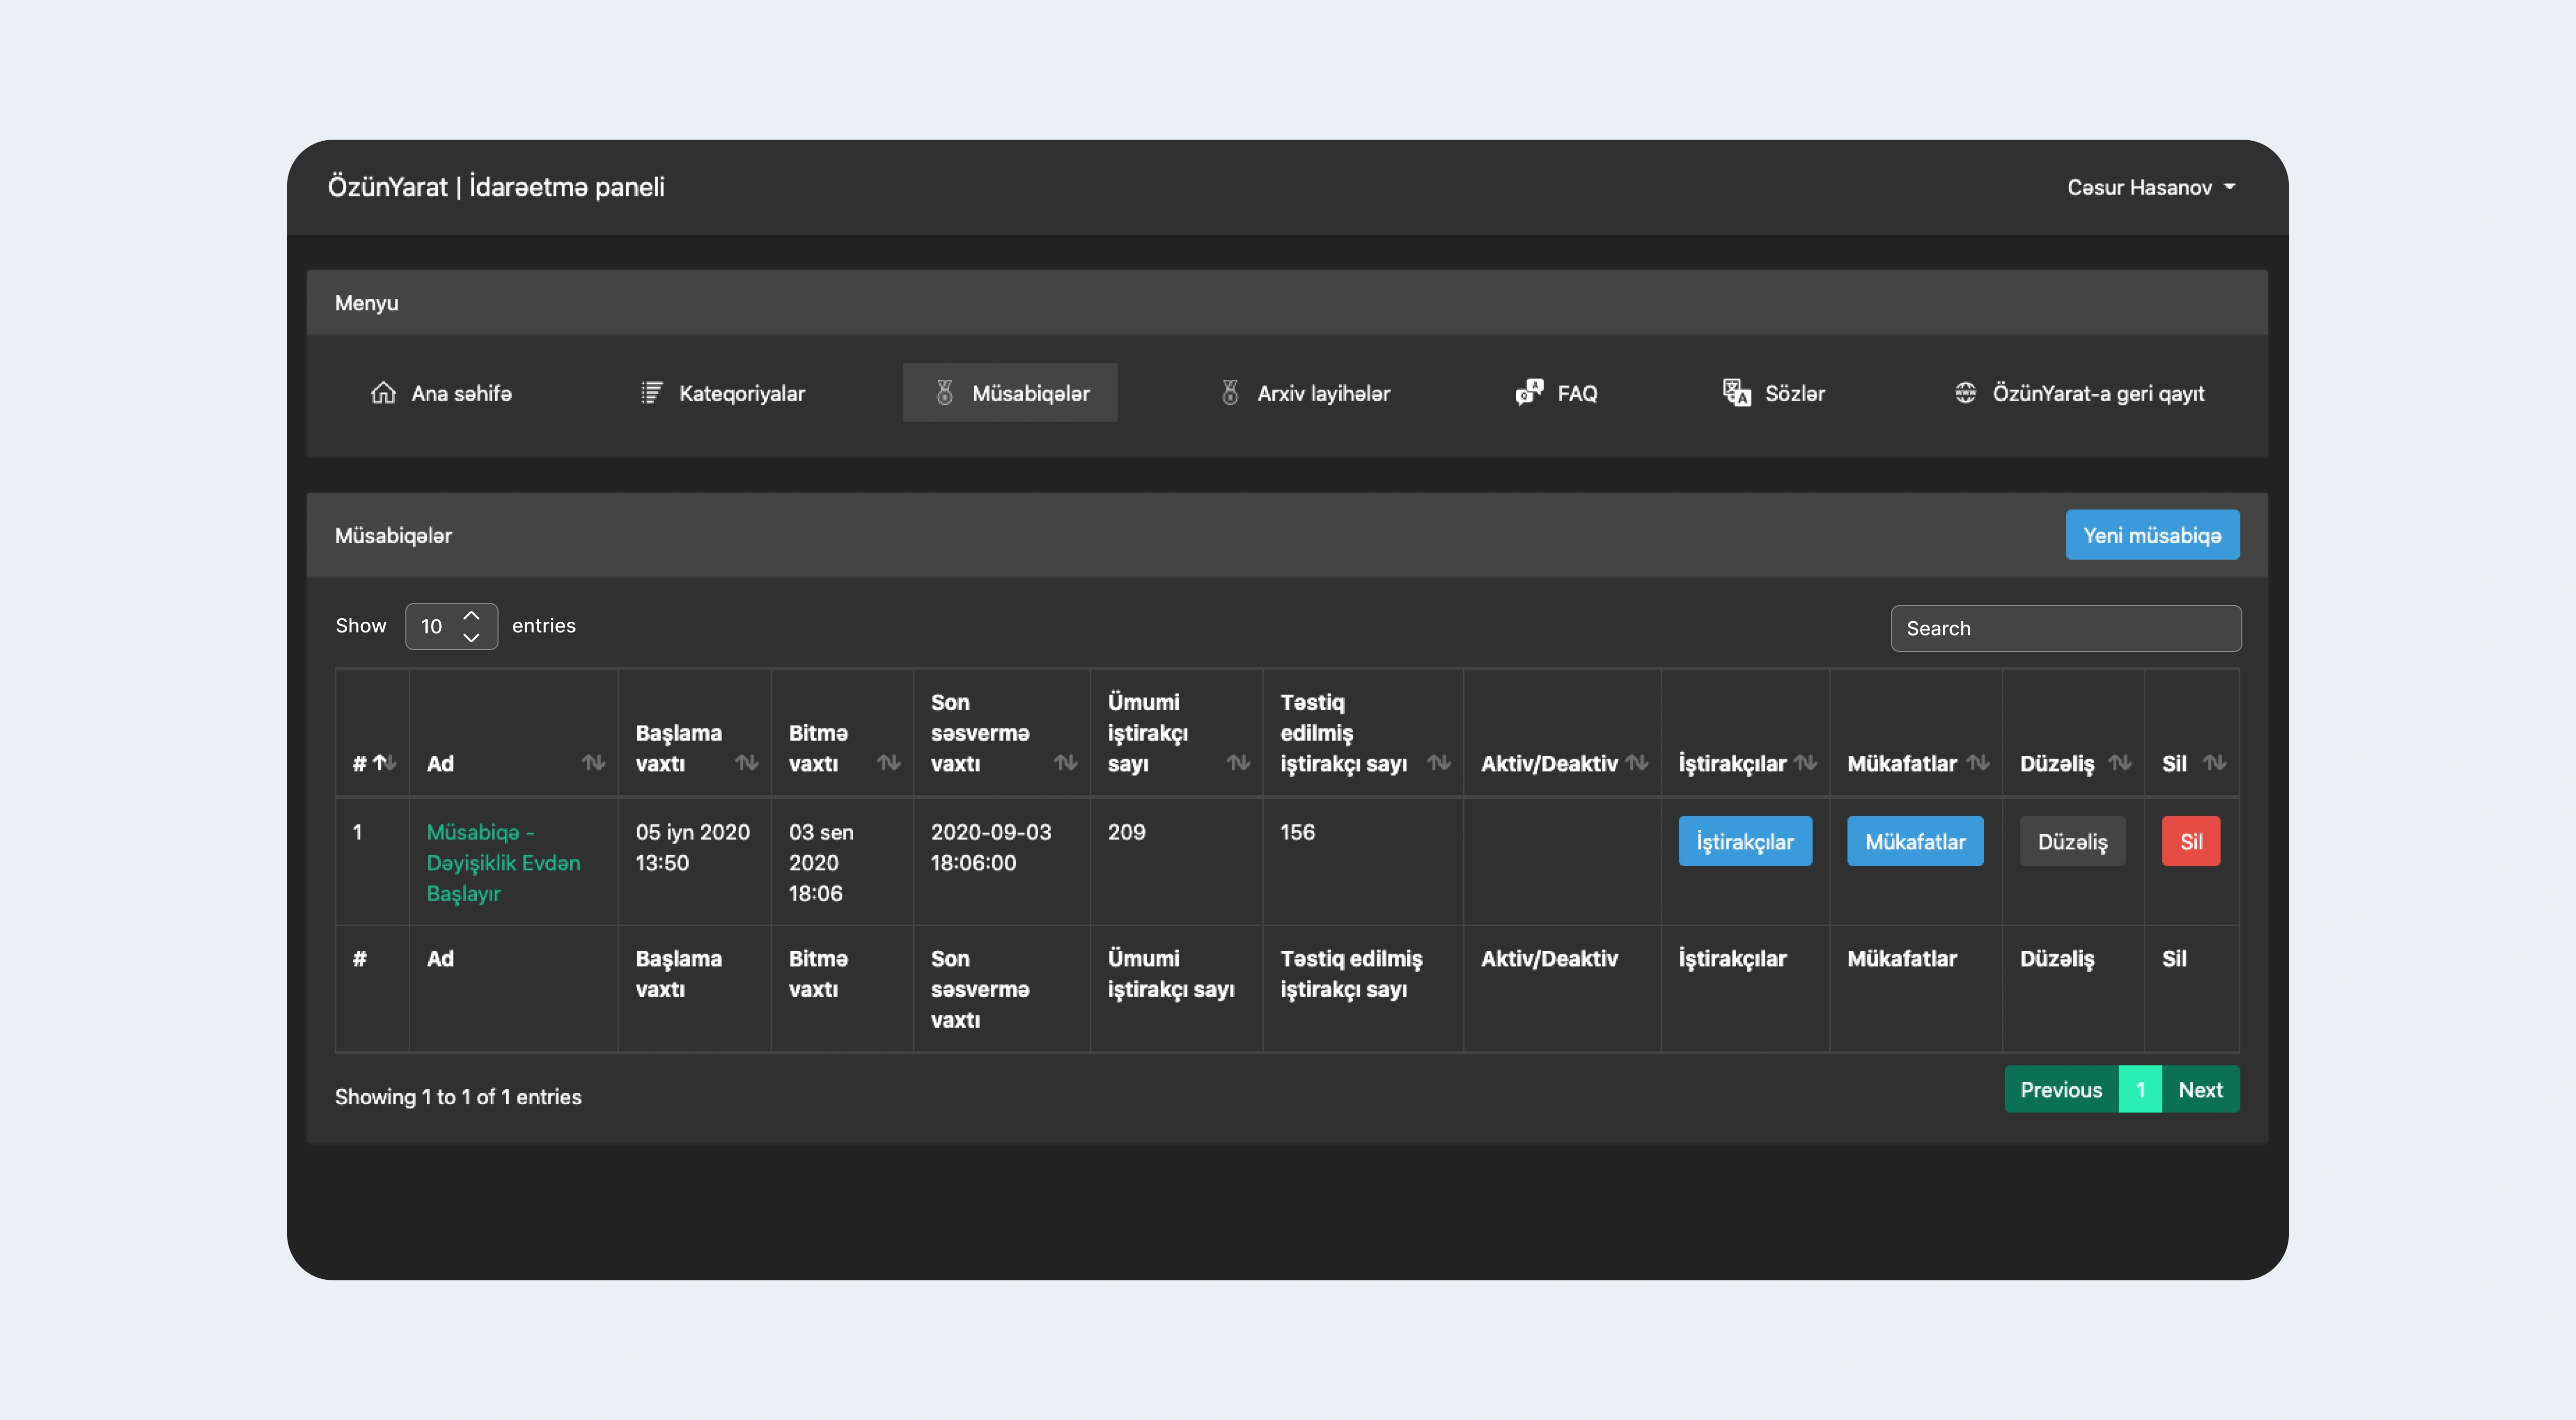Sort by the # column arrow
Screen dimensions: 2576x1420
[384, 763]
